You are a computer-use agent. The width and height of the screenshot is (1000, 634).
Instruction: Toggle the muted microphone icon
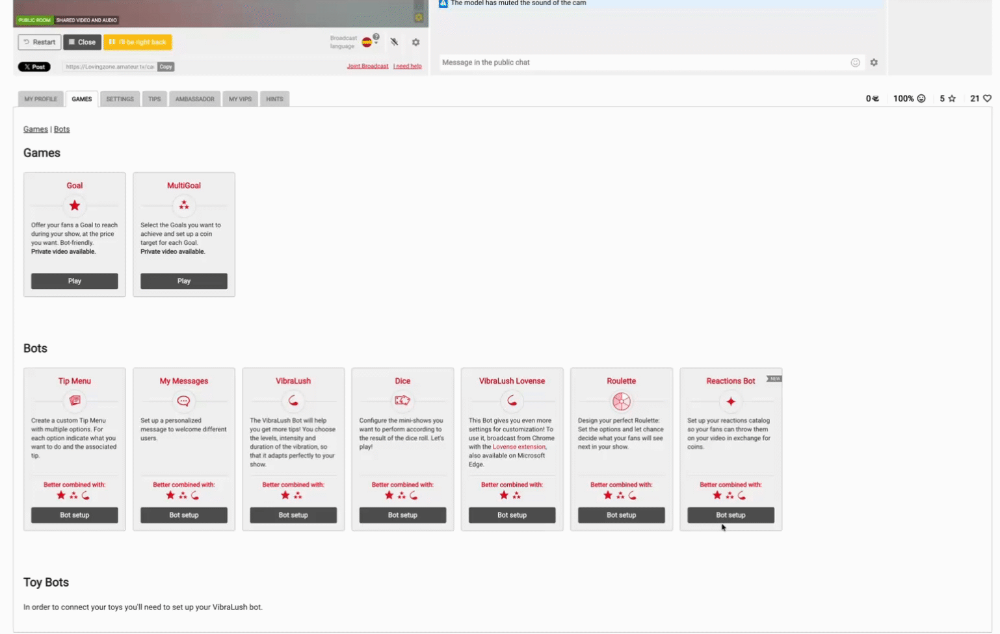[394, 42]
